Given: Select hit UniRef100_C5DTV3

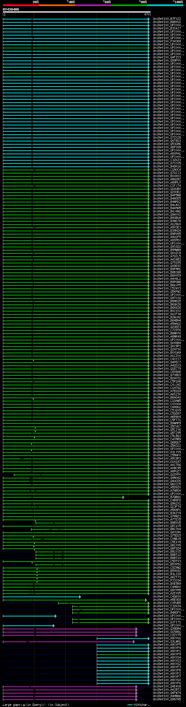Looking at the screenshot, I should point(167,561).
